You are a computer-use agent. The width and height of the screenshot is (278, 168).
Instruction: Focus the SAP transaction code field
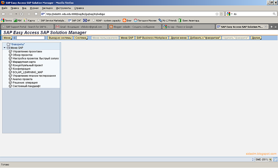[x=30, y=38]
